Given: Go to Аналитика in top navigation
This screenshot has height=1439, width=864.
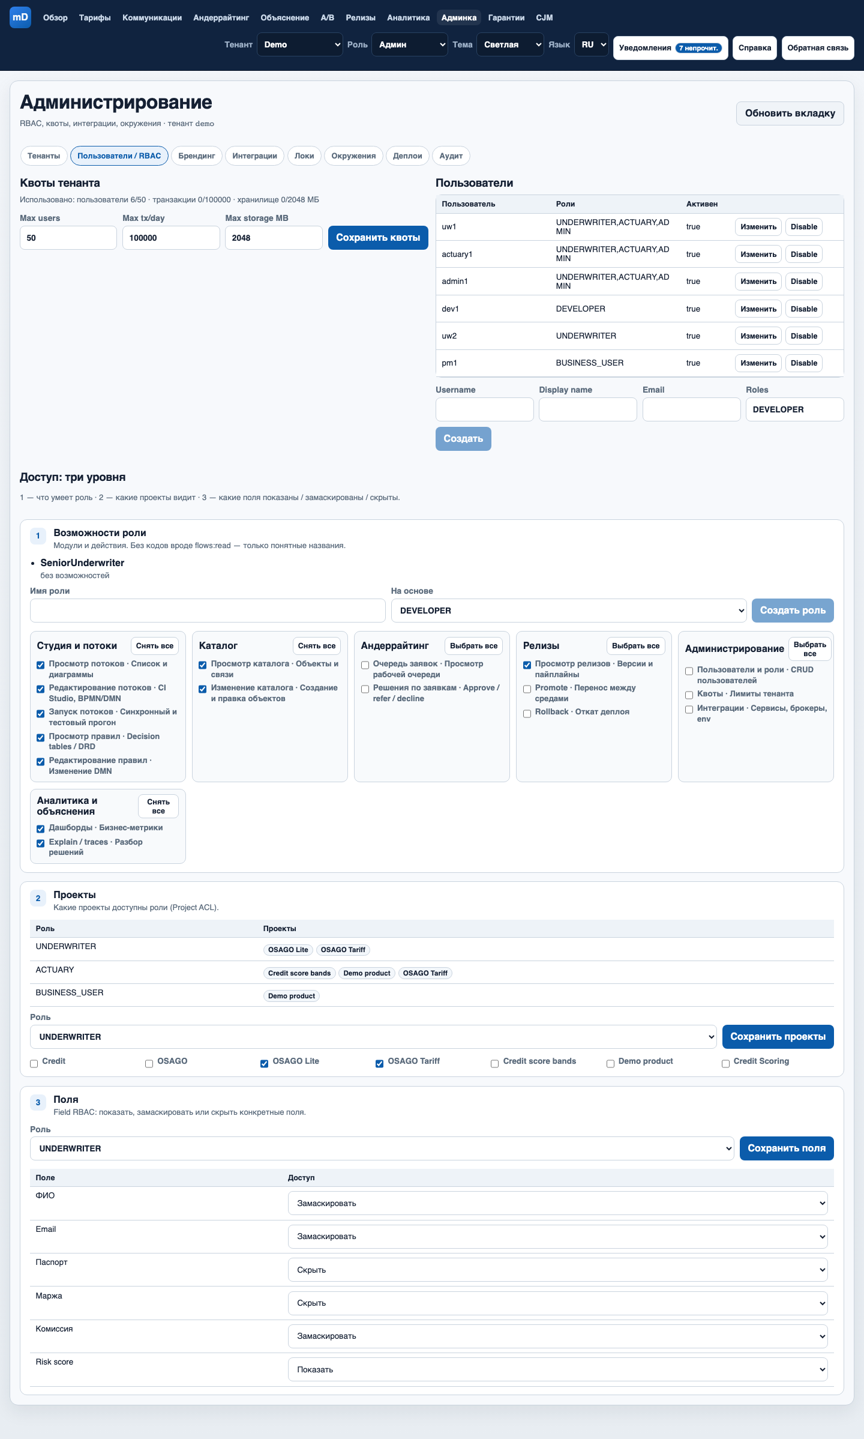Looking at the screenshot, I should click(x=408, y=17).
